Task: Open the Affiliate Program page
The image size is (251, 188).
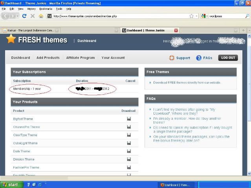Action: 81,58
